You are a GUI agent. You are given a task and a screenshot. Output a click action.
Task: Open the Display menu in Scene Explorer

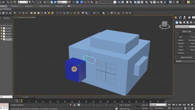click(6, 18)
